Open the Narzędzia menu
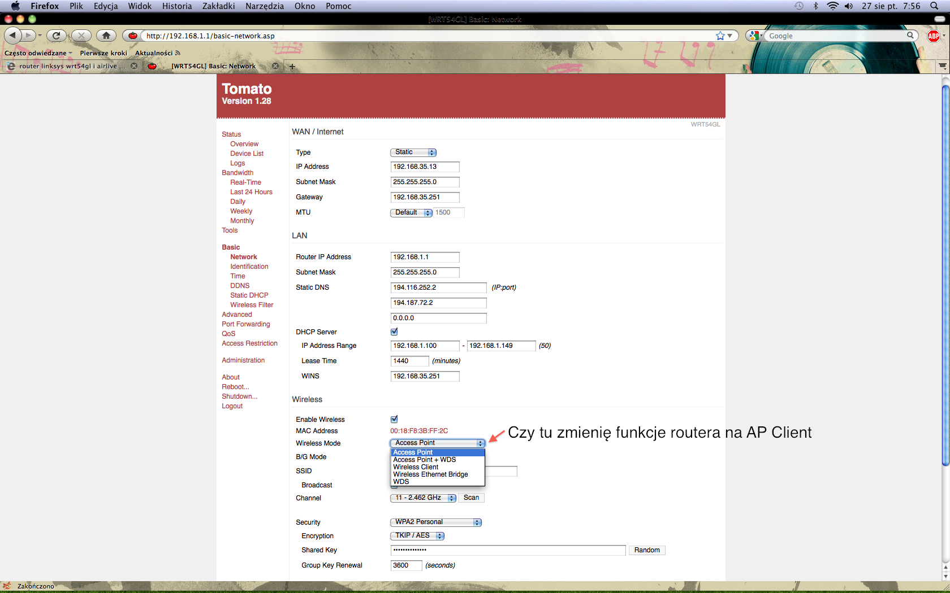 [265, 6]
